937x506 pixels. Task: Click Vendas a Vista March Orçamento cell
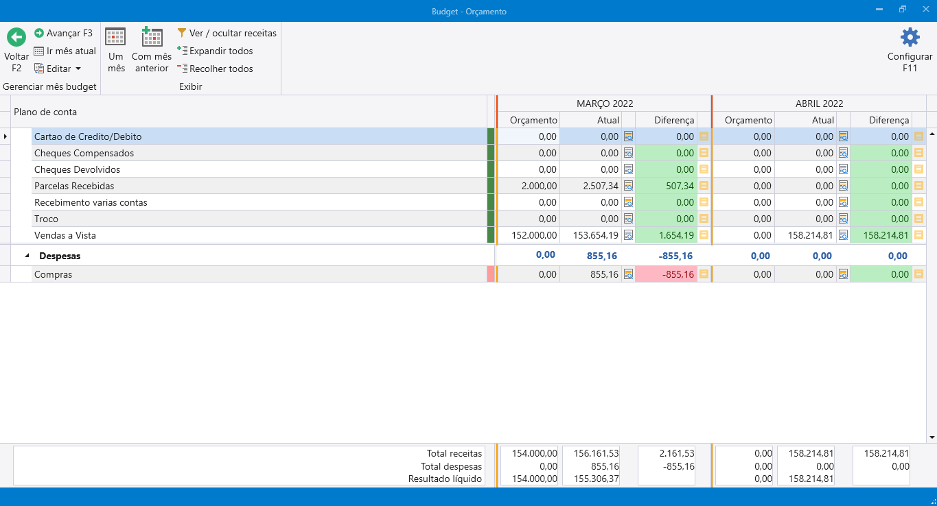[x=529, y=235]
